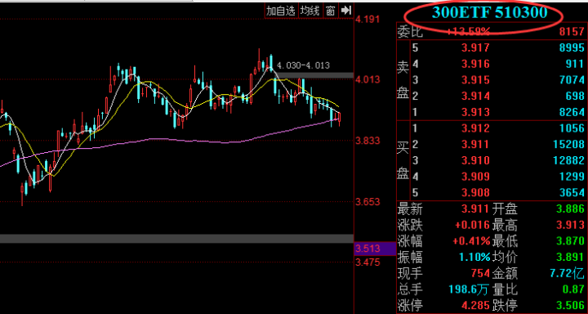Click the 涨停 limit-up price 4.285
The height and width of the screenshot is (314, 588).
(x=475, y=305)
